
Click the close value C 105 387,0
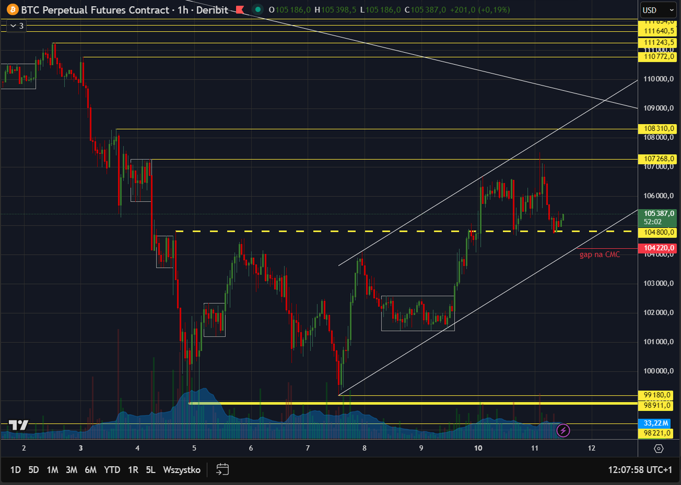(x=425, y=10)
